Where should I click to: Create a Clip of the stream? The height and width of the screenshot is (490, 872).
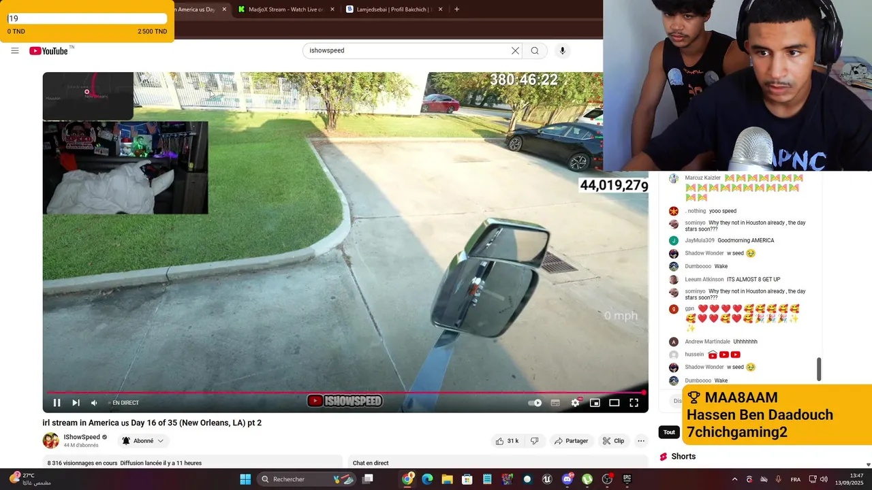pos(613,441)
